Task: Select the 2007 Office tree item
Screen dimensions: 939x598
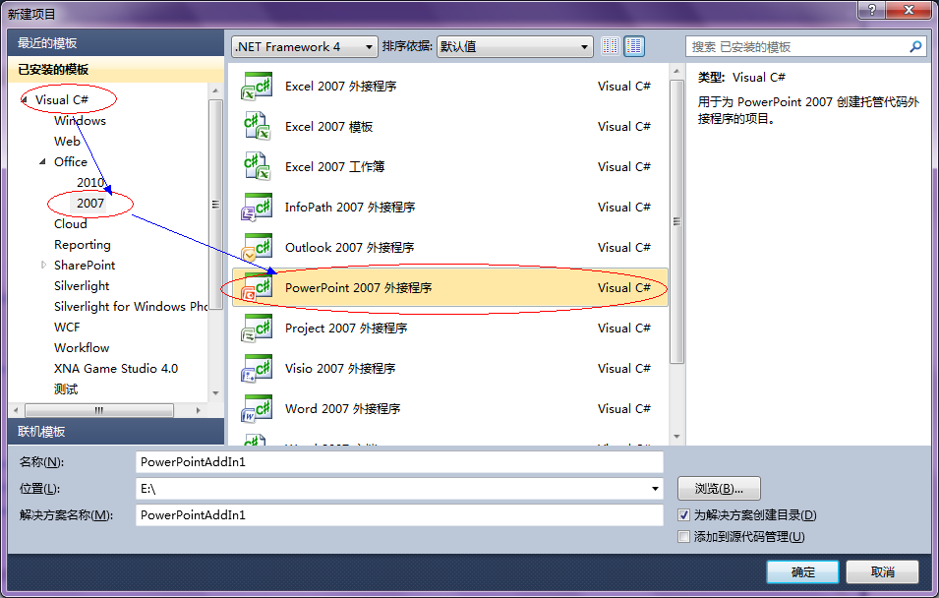Action: click(x=90, y=204)
